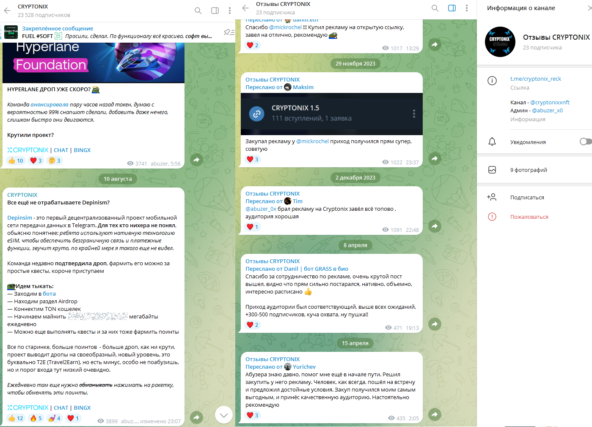Toggle heart reaction with 3 on Hyperlane post
Image resolution: width=592 pixels, height=427 pixels.
36,160
